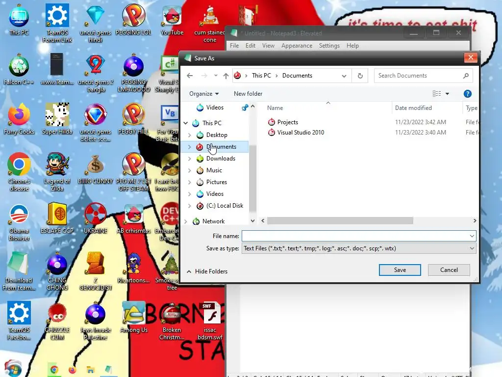Open the Save As help question mark

coord(467,94)
